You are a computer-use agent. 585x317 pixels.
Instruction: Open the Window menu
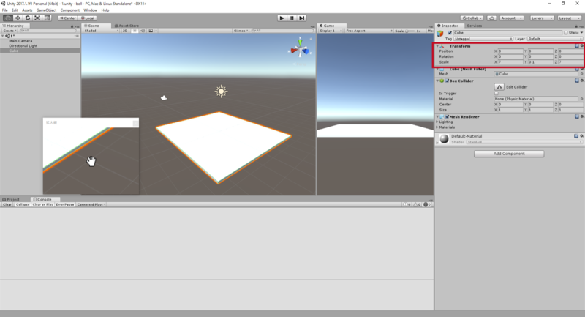point(90,10)
